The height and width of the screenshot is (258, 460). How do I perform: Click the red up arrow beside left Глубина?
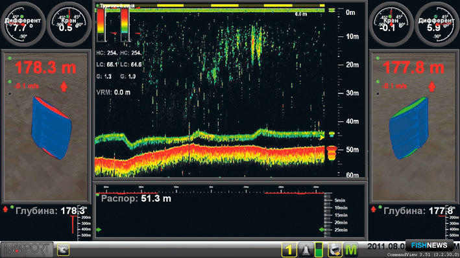(5, 209)
